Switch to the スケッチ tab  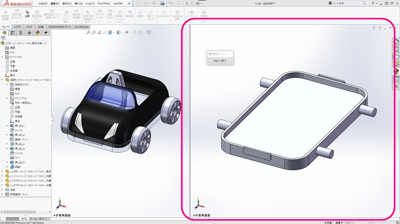pyautogui.click(x=30, y=27)
